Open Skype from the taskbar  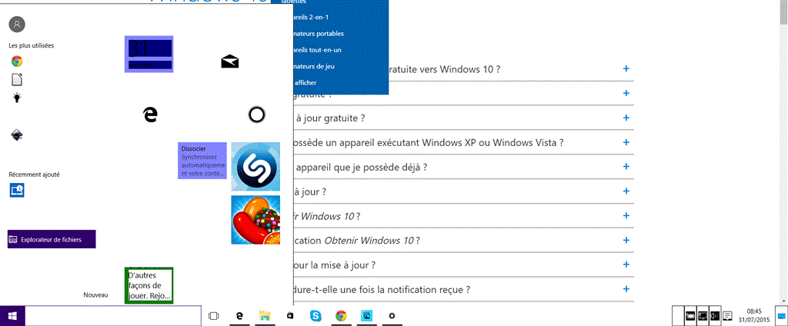[316, 316]
